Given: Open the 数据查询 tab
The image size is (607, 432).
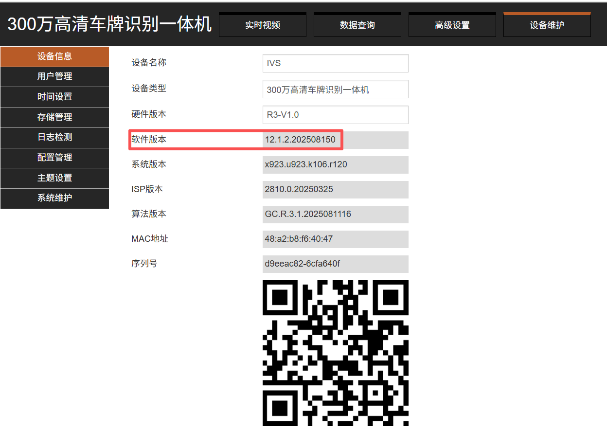Looking at the screenshot, I should (357, 24).
